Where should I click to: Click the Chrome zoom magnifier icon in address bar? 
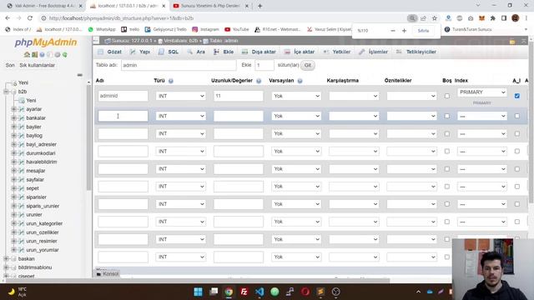tap(412, 18)
